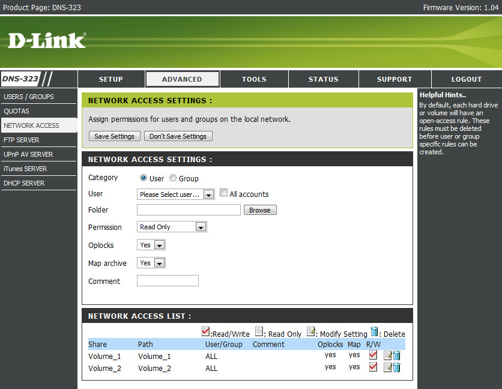Click the Share column header
502x389 pixels.
[x=97, y=345]
